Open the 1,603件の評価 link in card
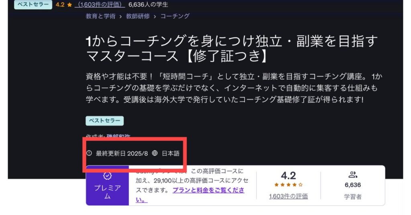 (x=288, y=197)
